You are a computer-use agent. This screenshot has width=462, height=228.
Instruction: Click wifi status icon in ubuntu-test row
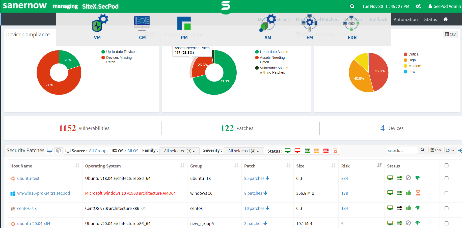pyautogui.click(x=417, y=178)
